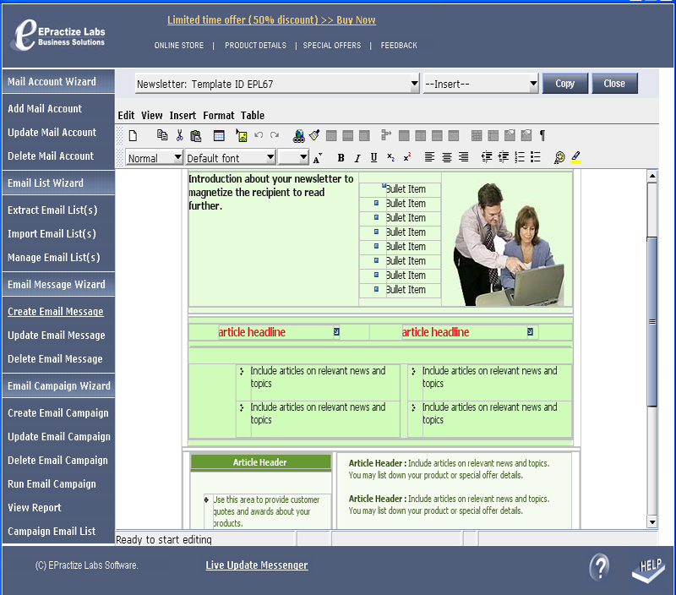Click the yellow highlight color icon
Viewport: 676px width, 595px height.
click(576, 158)
